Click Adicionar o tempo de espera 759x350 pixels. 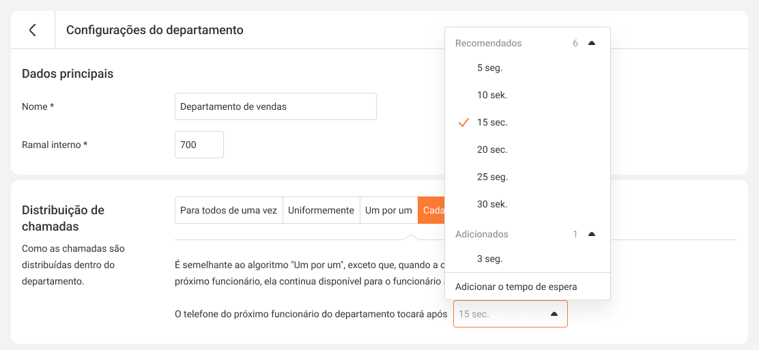click(x=516, y=287)
